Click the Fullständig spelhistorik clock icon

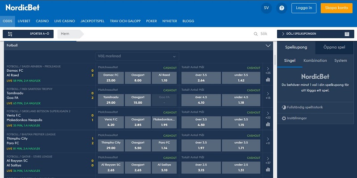pyautogui.click(x=284, y=107)
